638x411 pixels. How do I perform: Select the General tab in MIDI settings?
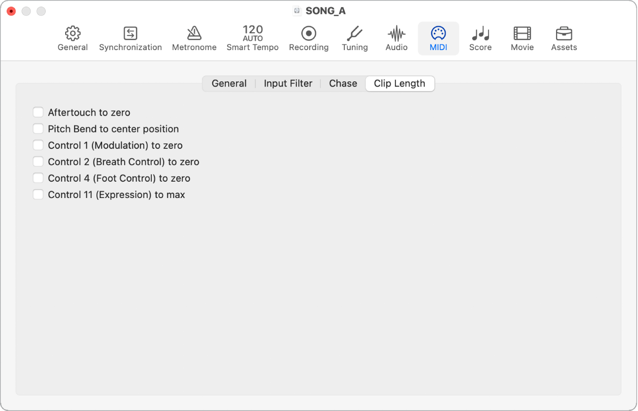(x=229, y=83)
